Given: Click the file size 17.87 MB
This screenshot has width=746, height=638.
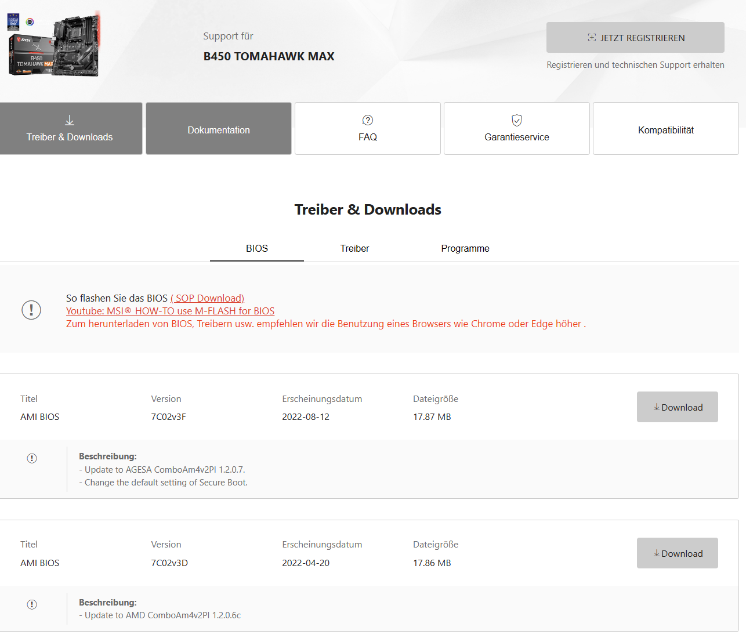Looking at the screenshot, I should pos(432,417).
